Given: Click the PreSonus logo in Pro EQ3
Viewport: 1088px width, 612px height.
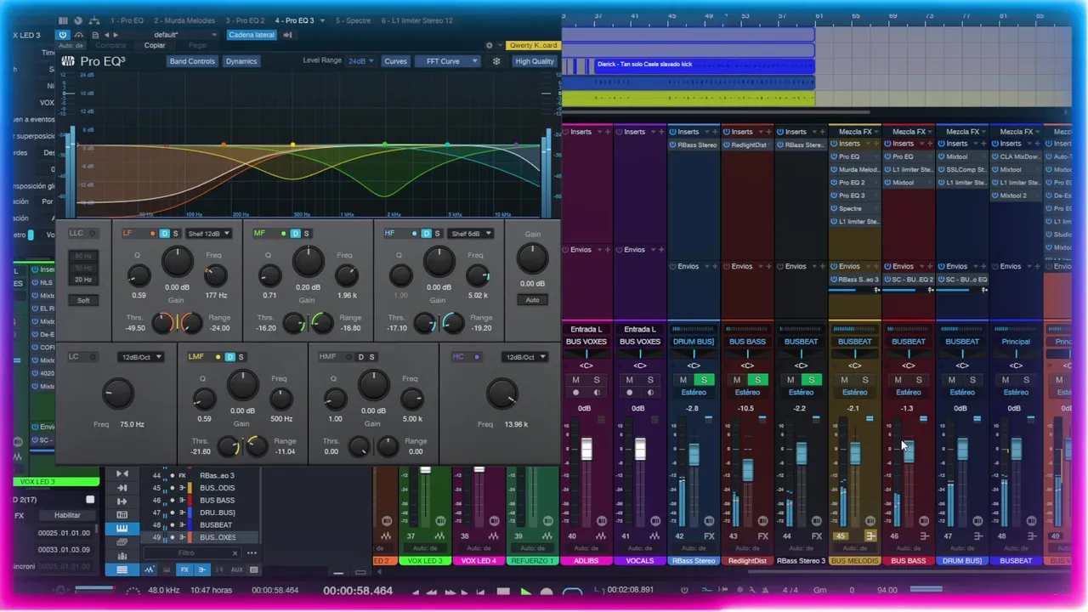Looking at the screenshot, I should 68,61.
